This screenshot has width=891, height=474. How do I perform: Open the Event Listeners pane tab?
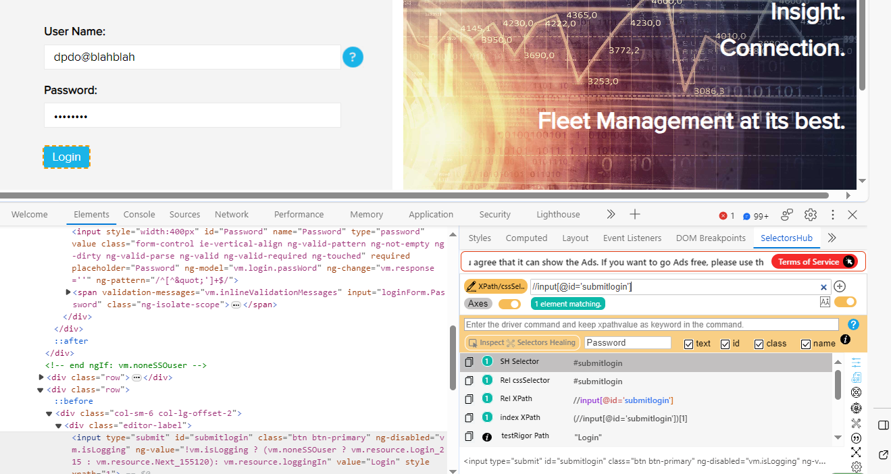(x=632, y=238)
